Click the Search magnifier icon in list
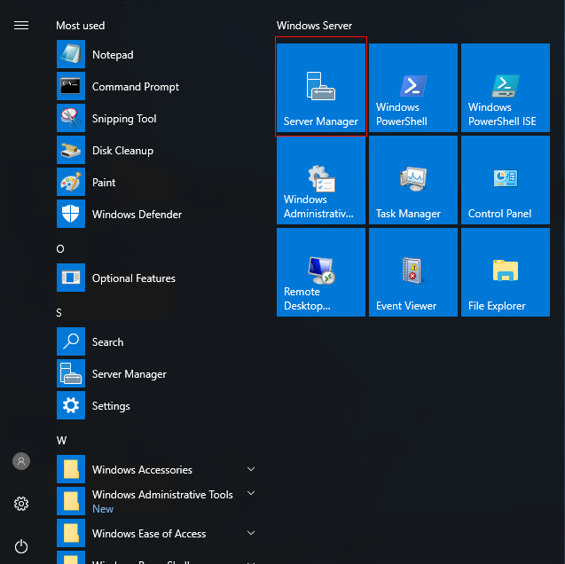The width and height of the screenshot is (565, 564). click(x=71, y=341)
